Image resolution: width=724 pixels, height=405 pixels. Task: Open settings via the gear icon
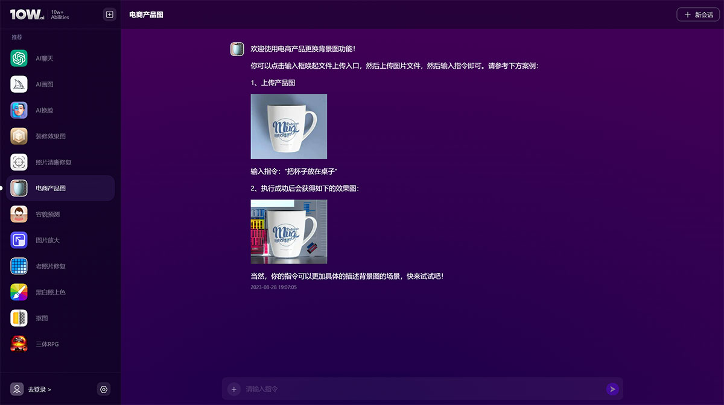pos(104,389)
